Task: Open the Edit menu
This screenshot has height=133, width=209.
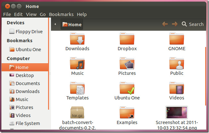Action: pos(18,14)
